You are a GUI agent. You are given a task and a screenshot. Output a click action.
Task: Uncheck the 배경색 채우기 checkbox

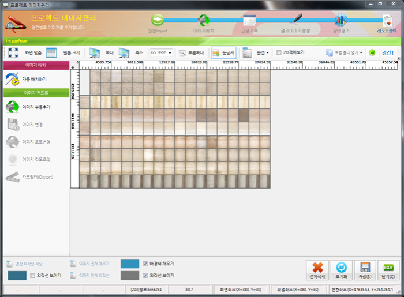(x=145, y=264)
